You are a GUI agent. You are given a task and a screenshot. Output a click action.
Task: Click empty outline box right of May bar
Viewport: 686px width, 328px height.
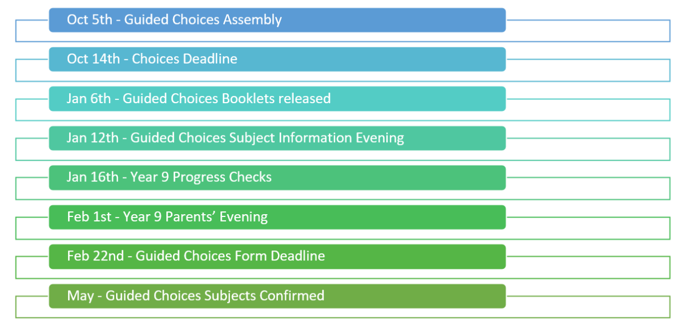coord(588,307)
